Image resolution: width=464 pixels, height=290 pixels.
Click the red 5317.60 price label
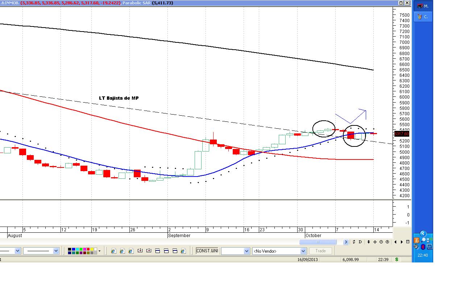(401, 134)
